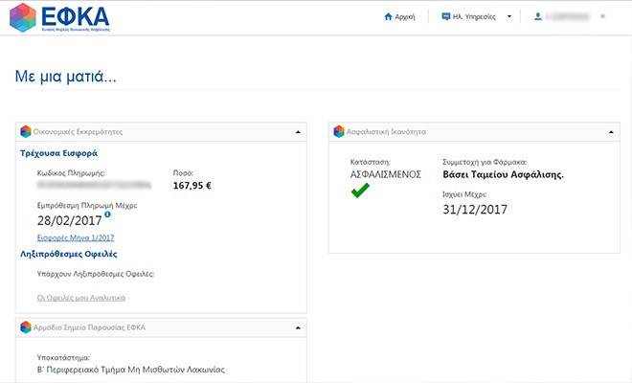
Task: Click the user profile icon
Action: tap(538, 16)
